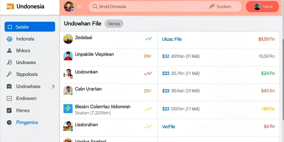Open the Indonsia gear icon in sidebar
284x142 pixels.
pyautogui.click(x=9, y=39)
